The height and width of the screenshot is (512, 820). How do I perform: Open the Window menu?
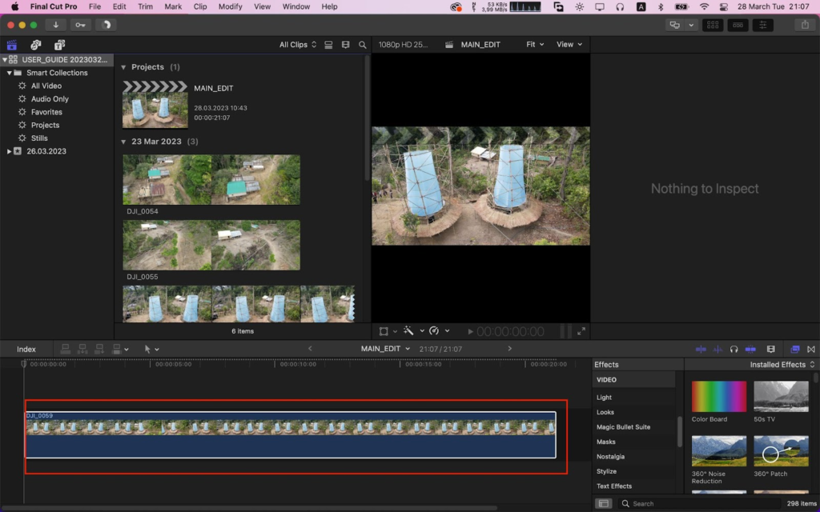[x=296, y=6]
